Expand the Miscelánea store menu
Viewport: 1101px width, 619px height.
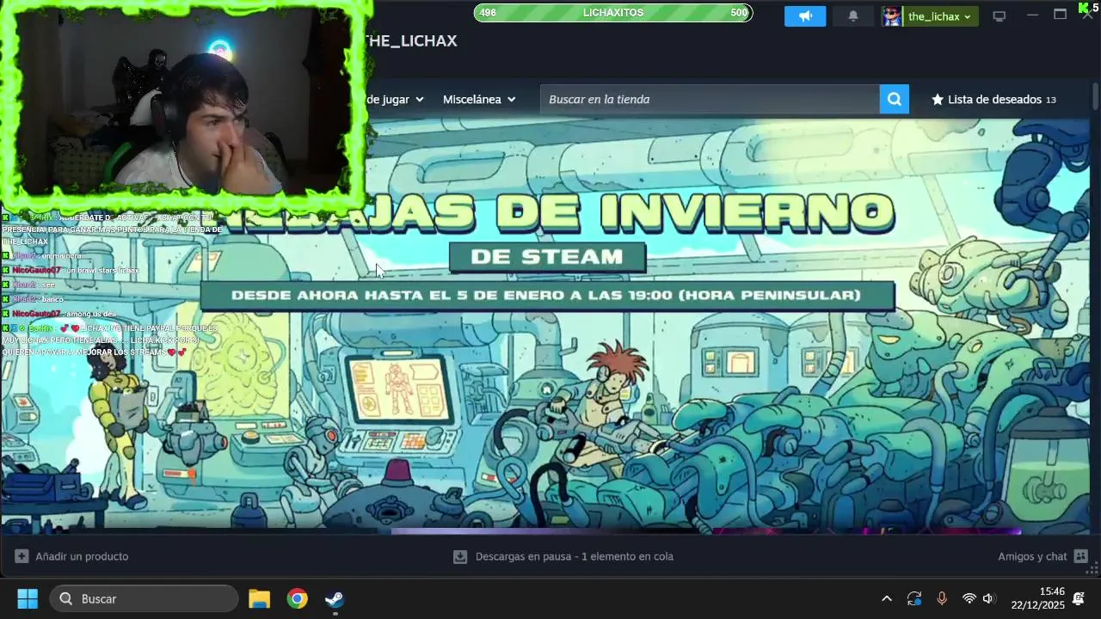point(479,100)
